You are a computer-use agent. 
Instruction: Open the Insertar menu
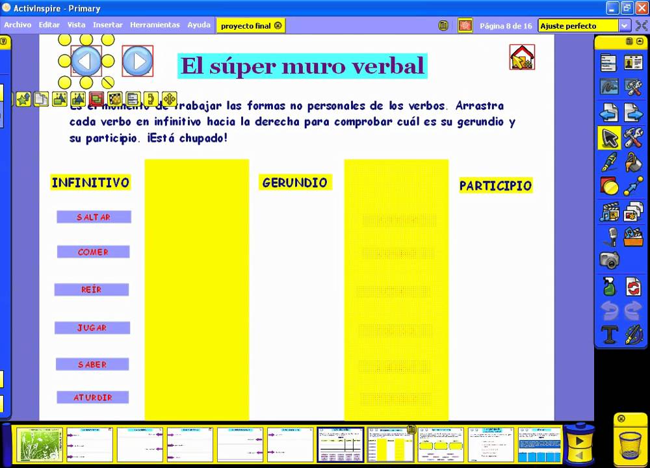(108, 25)
